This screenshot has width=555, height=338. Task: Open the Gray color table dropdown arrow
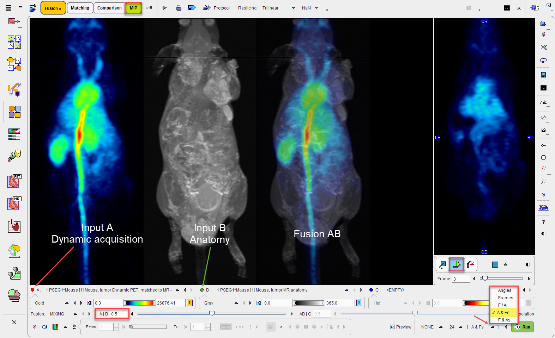point(236,303)
